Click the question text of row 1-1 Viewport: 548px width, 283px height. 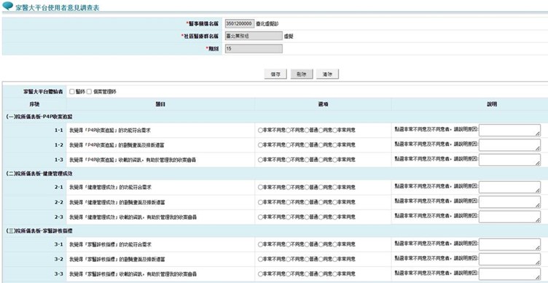(x=110, y=130)
